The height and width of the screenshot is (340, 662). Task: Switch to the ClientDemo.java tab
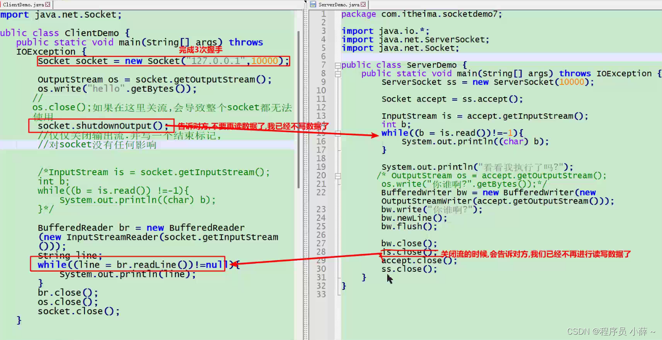[24, 5]
